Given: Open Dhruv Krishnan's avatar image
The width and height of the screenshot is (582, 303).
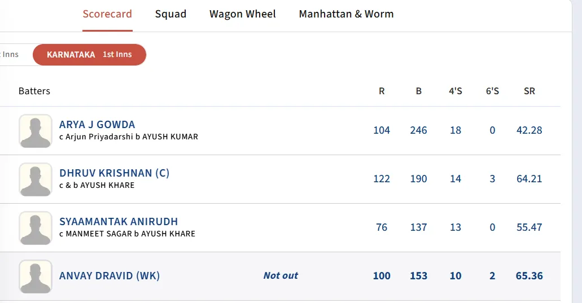Looking at the screenshot, I should point(36,179).
